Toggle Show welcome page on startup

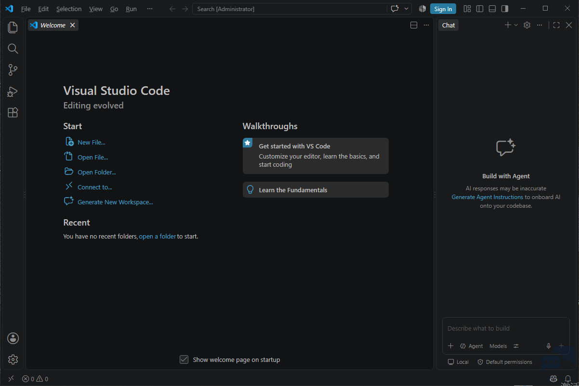pyautogui.click(x=184, y=359)
